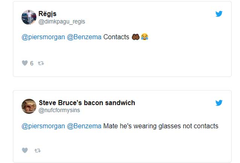Click @piersmorgan in the glasses tweet
This screenshot has width=240, height=163.
click(x=43, y=126)
